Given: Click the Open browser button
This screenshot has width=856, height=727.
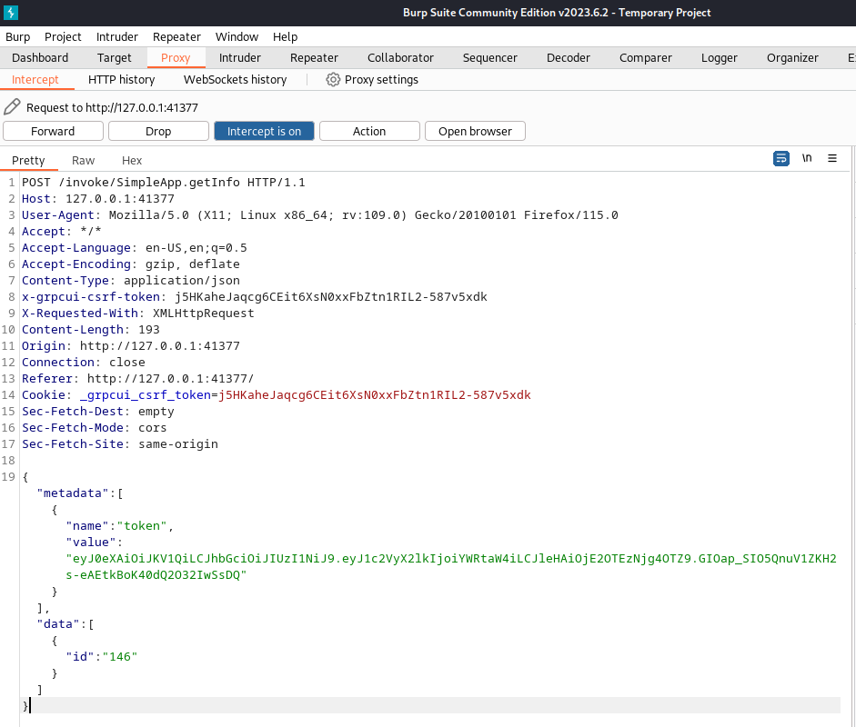Looking at the screenshot, I should (x=475, y=131).
